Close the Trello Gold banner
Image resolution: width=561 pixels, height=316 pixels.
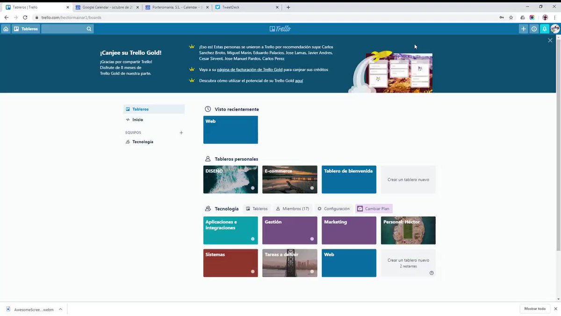[550, 40]
